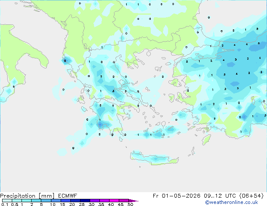Click the '0.1' legend label
267x206 pixels.
tap(5, 204)
